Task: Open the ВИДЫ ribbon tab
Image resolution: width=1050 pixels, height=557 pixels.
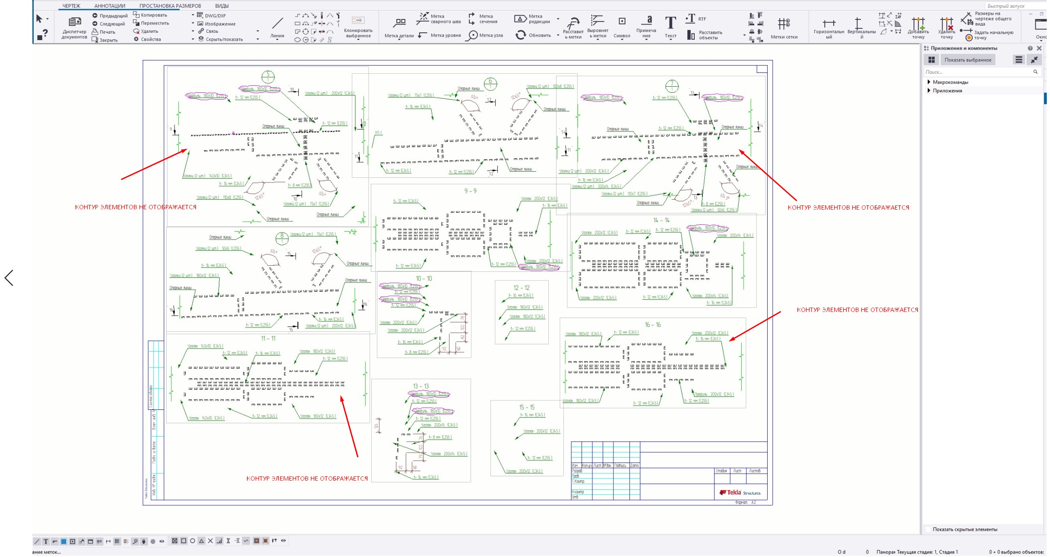Action: pyautogui.click(x=221, y=6)
